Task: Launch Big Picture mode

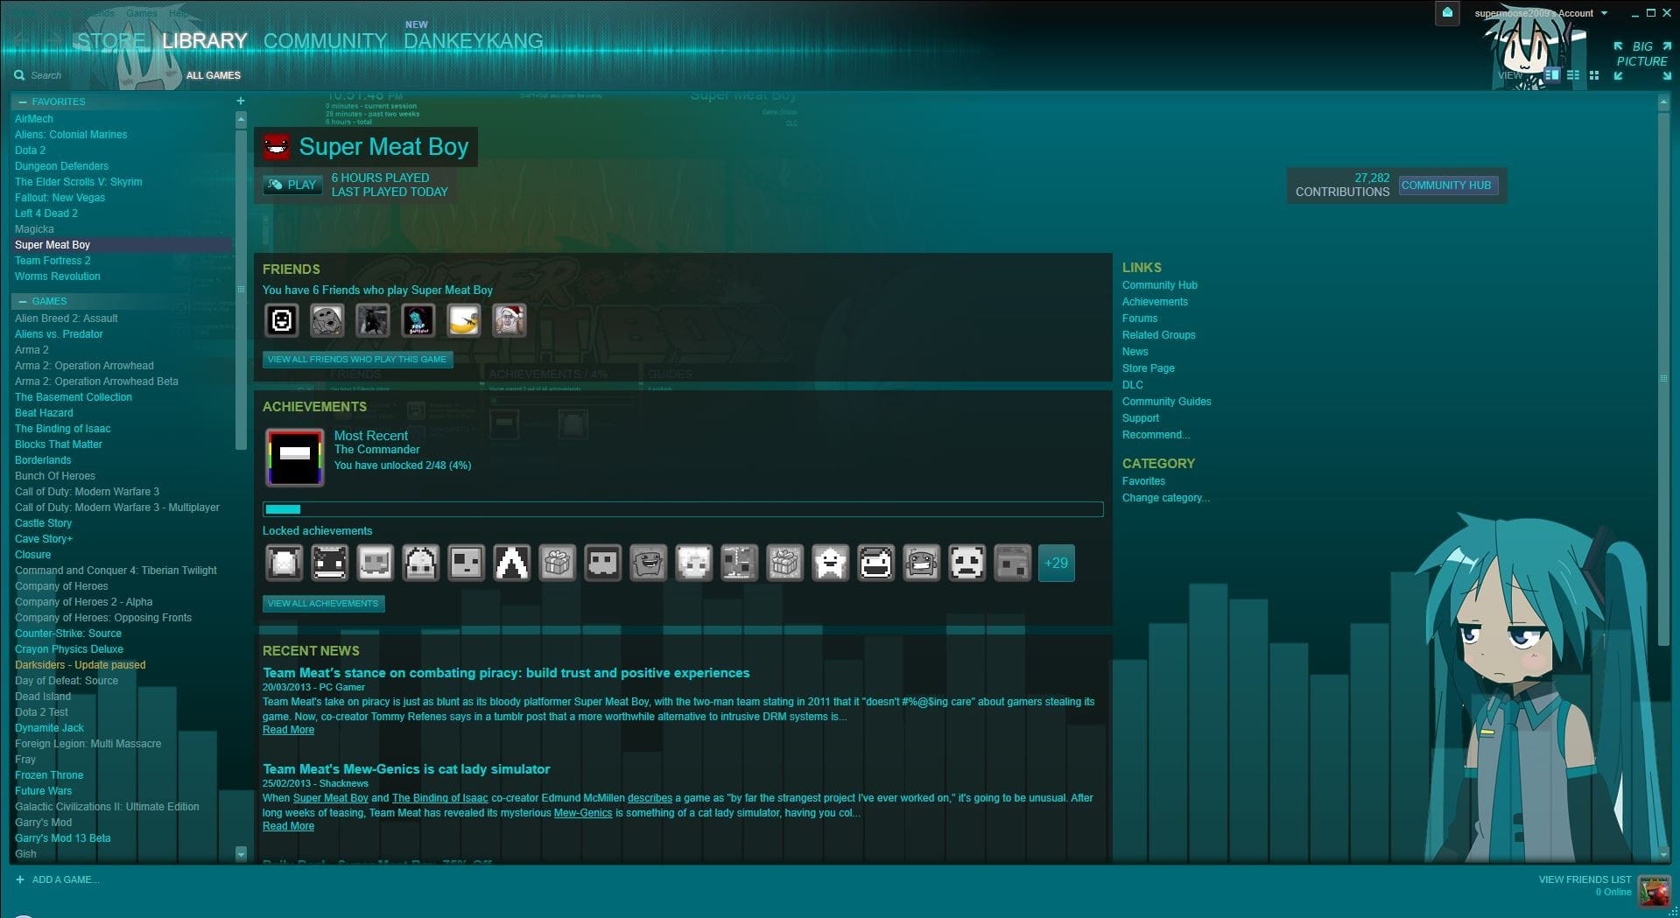Action: click(1641, 60)
